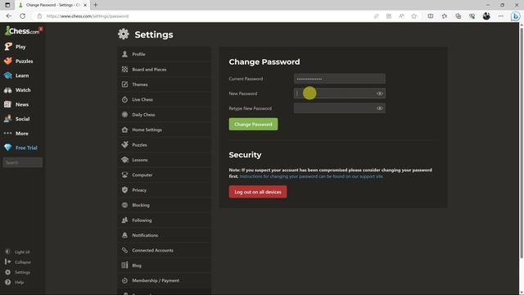Screen dimensions: 524x295
Task: Click the page vertical scrollbar
Action: 522,144
